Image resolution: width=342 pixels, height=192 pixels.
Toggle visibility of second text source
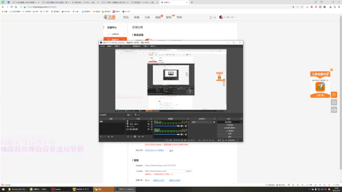click(x=148, y=124)
